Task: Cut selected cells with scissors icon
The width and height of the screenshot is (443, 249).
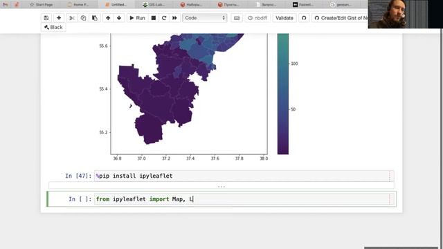Action: tap(72, 18)
